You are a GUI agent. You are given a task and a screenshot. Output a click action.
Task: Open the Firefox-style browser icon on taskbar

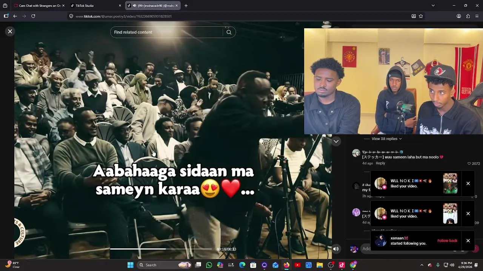[x=286, y=265]
